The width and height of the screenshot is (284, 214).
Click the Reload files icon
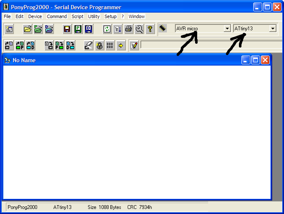pyautogui.click(x=107, y=29)
